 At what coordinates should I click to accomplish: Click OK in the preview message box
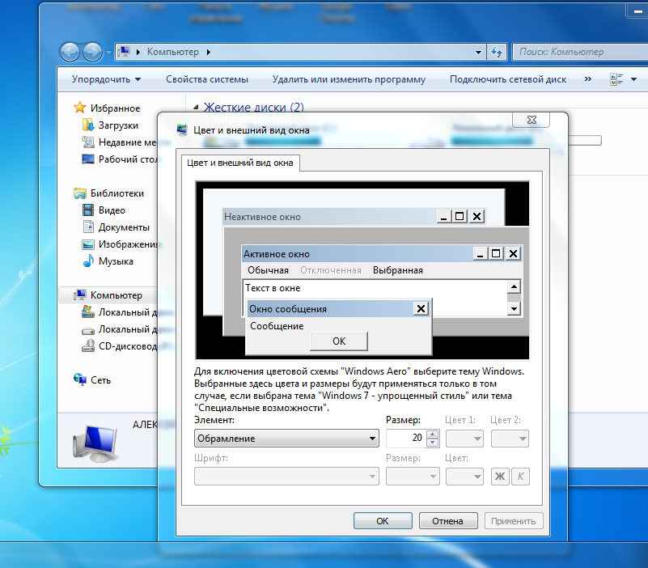339,341
